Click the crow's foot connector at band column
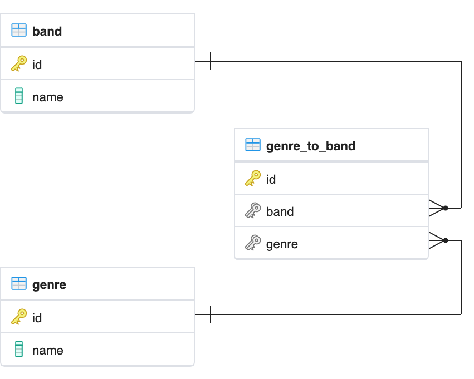This screenshot has width=474, height=379. click(438, 208)
